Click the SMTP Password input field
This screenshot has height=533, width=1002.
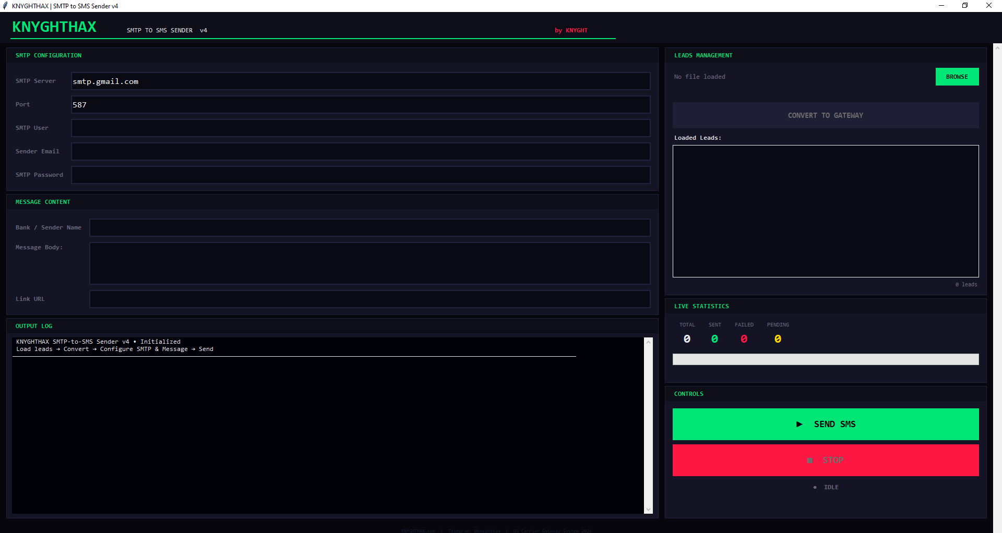[x=361, y=175]
